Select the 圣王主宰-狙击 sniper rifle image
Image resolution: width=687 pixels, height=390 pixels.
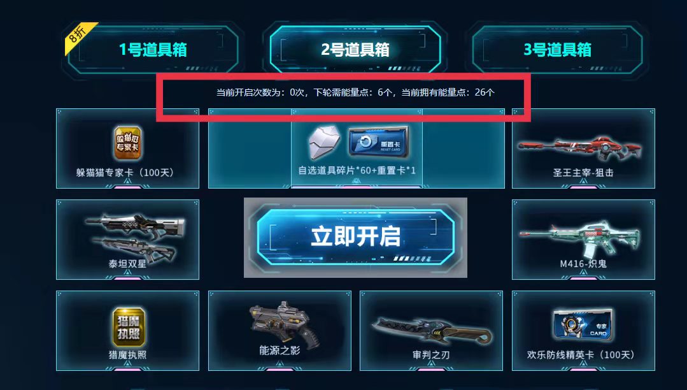click(579, 149)
